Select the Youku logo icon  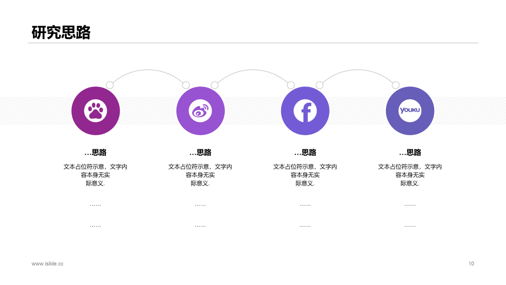point(410,111)
